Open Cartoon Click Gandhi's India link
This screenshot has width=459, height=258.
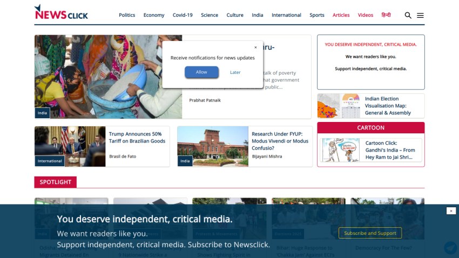[390, 150]
